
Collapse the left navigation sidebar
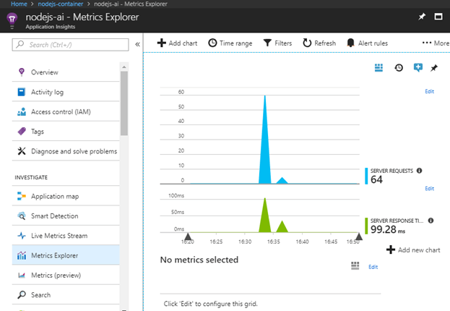[x=138, y=45]
